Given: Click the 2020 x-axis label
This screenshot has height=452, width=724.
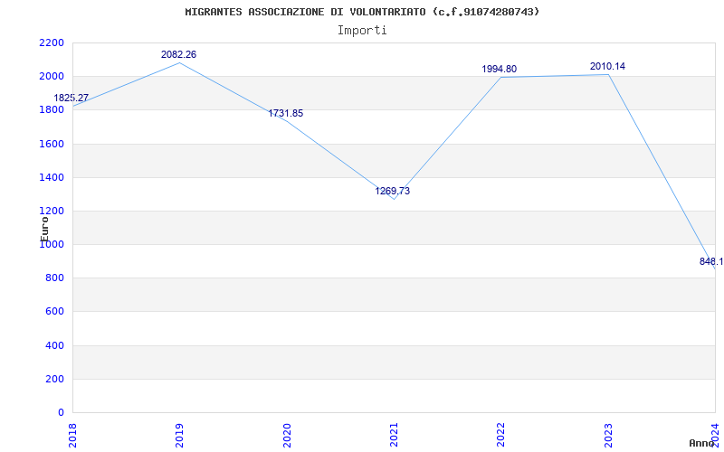Looking at the screenshot, I should pyautogui.click(x=287, y=436).
